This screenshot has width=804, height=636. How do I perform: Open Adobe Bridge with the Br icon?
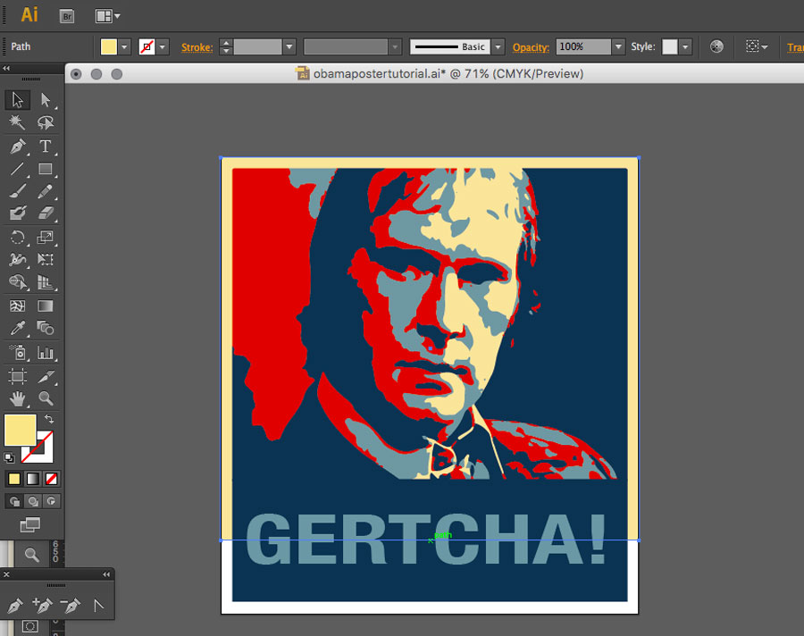pyautogui.click(x=67, y=16)
